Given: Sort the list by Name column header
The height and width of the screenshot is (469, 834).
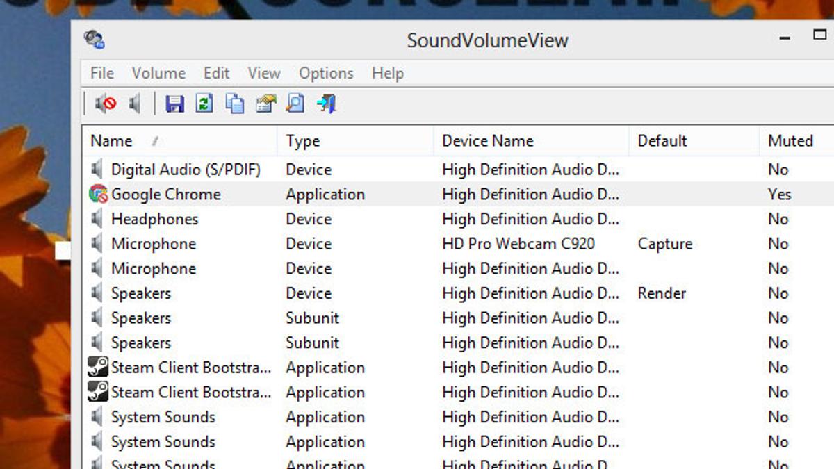Looking at the screenshot, I should tap(111, 141).
